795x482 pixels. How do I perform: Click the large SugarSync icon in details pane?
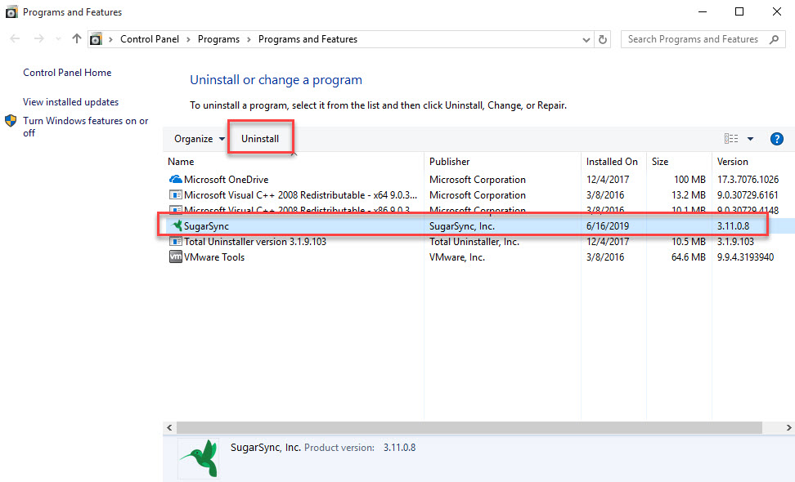(x=199, y=458)
